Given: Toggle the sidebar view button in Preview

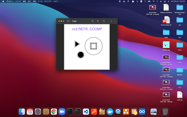Looking at the screenshot, I should coord(68,21).
